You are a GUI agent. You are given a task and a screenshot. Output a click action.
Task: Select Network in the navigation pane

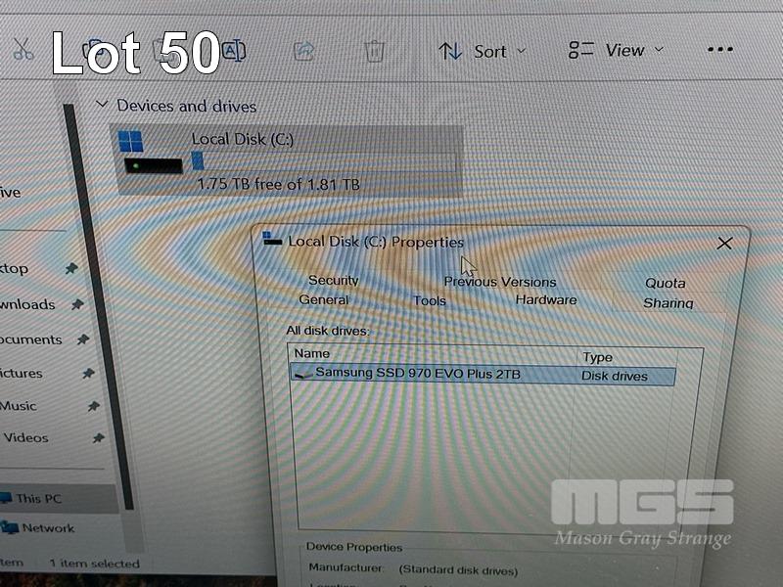(x=47, y=528)
